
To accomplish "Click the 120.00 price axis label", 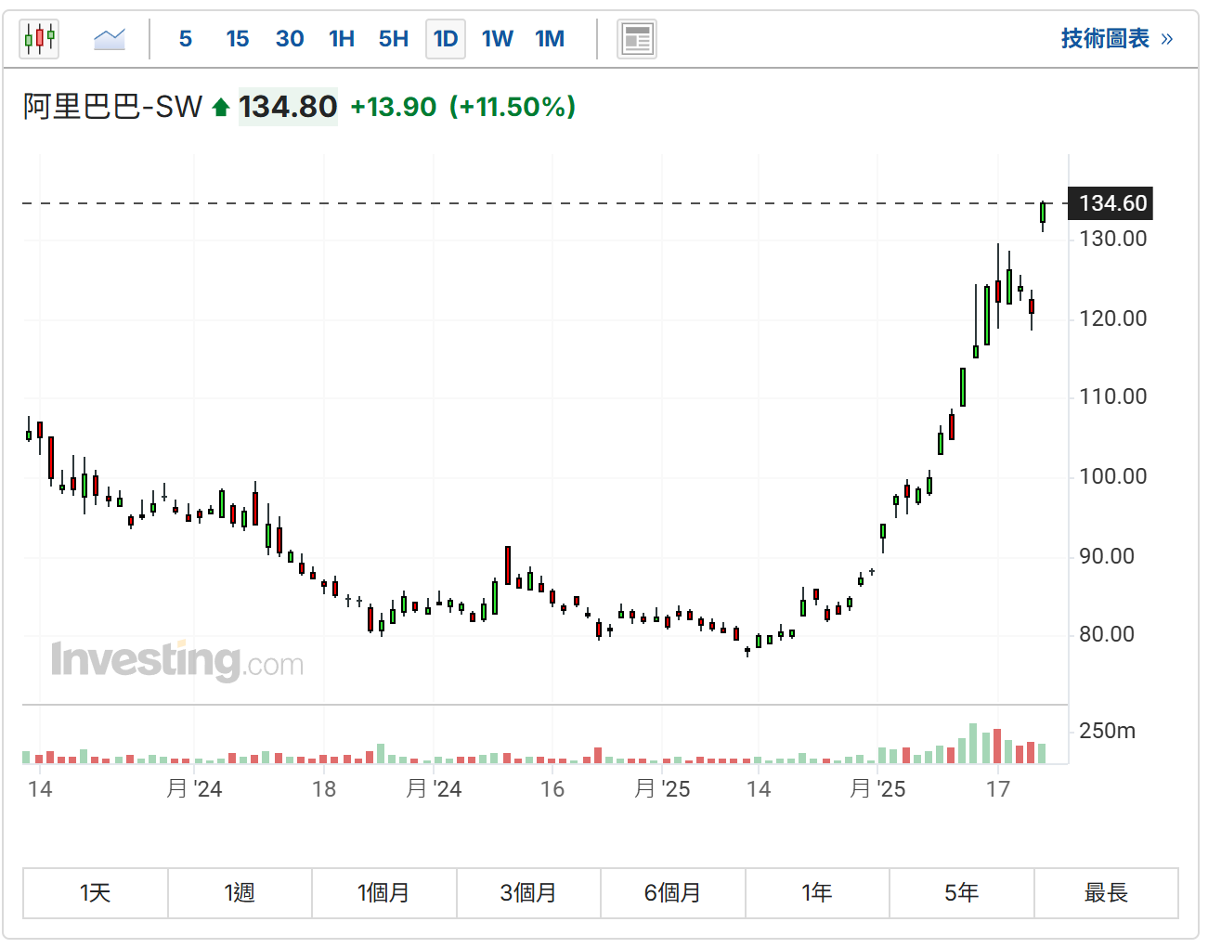I will click(1113, 318).
